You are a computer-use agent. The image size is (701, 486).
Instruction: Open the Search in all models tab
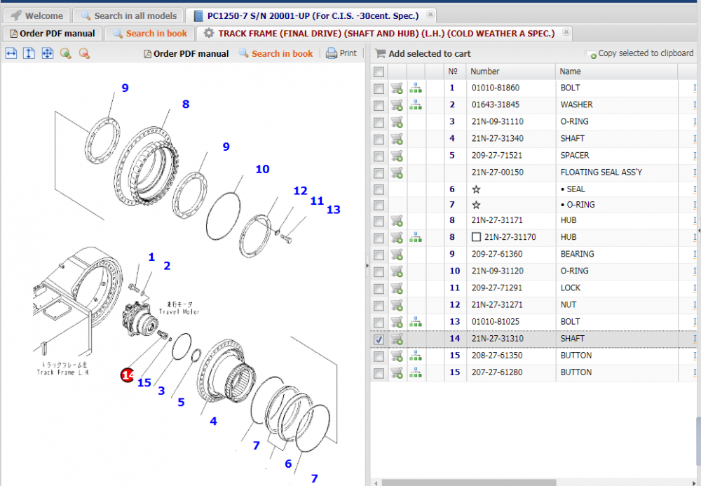129,15
